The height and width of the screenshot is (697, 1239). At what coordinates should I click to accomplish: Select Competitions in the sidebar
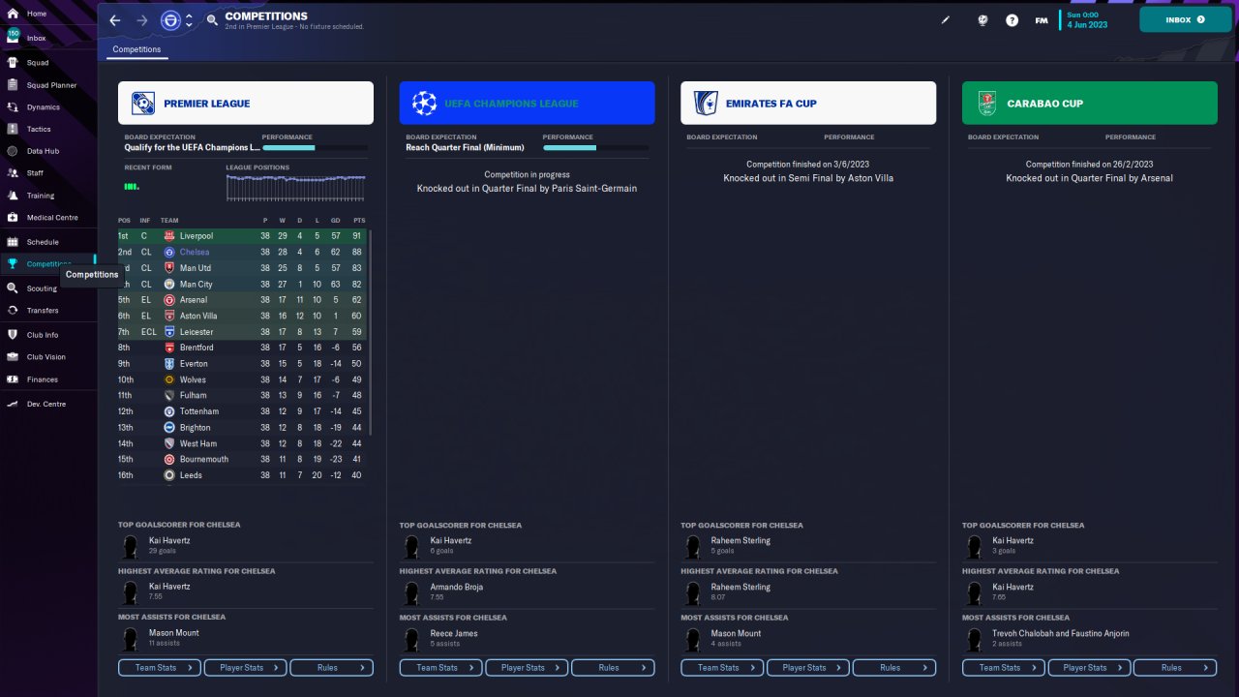[x=48, y=264]
